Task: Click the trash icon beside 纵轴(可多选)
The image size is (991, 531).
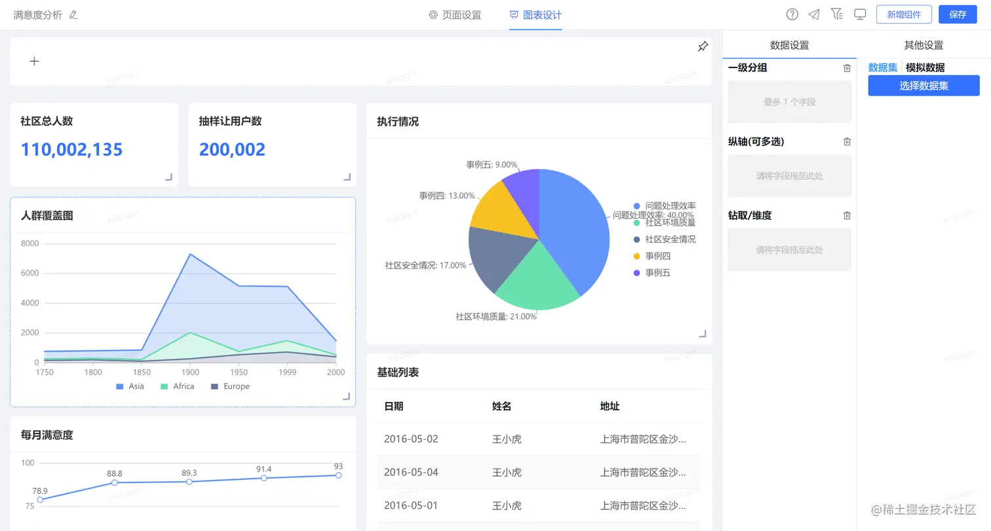Action: (847, 141)
